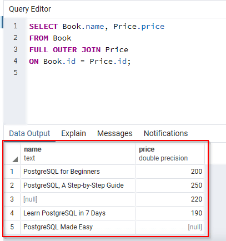Open the Notifications tab
Image resolution: width=226 pixels, height=241 pixels.
coord(165,133)
